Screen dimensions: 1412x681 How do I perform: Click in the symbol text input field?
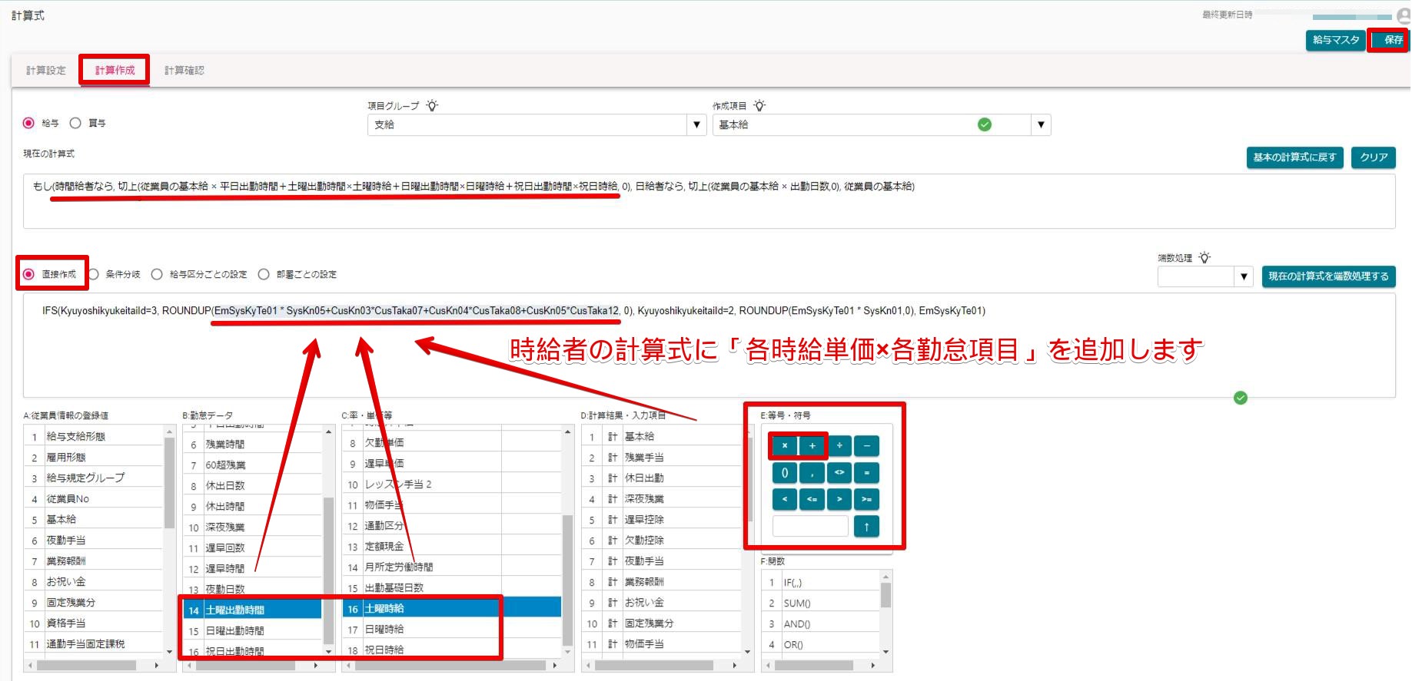[810, 527]
